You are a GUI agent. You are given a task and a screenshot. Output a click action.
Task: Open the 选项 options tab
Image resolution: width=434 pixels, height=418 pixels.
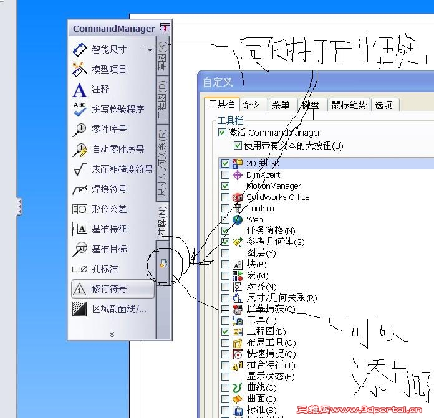385,105
